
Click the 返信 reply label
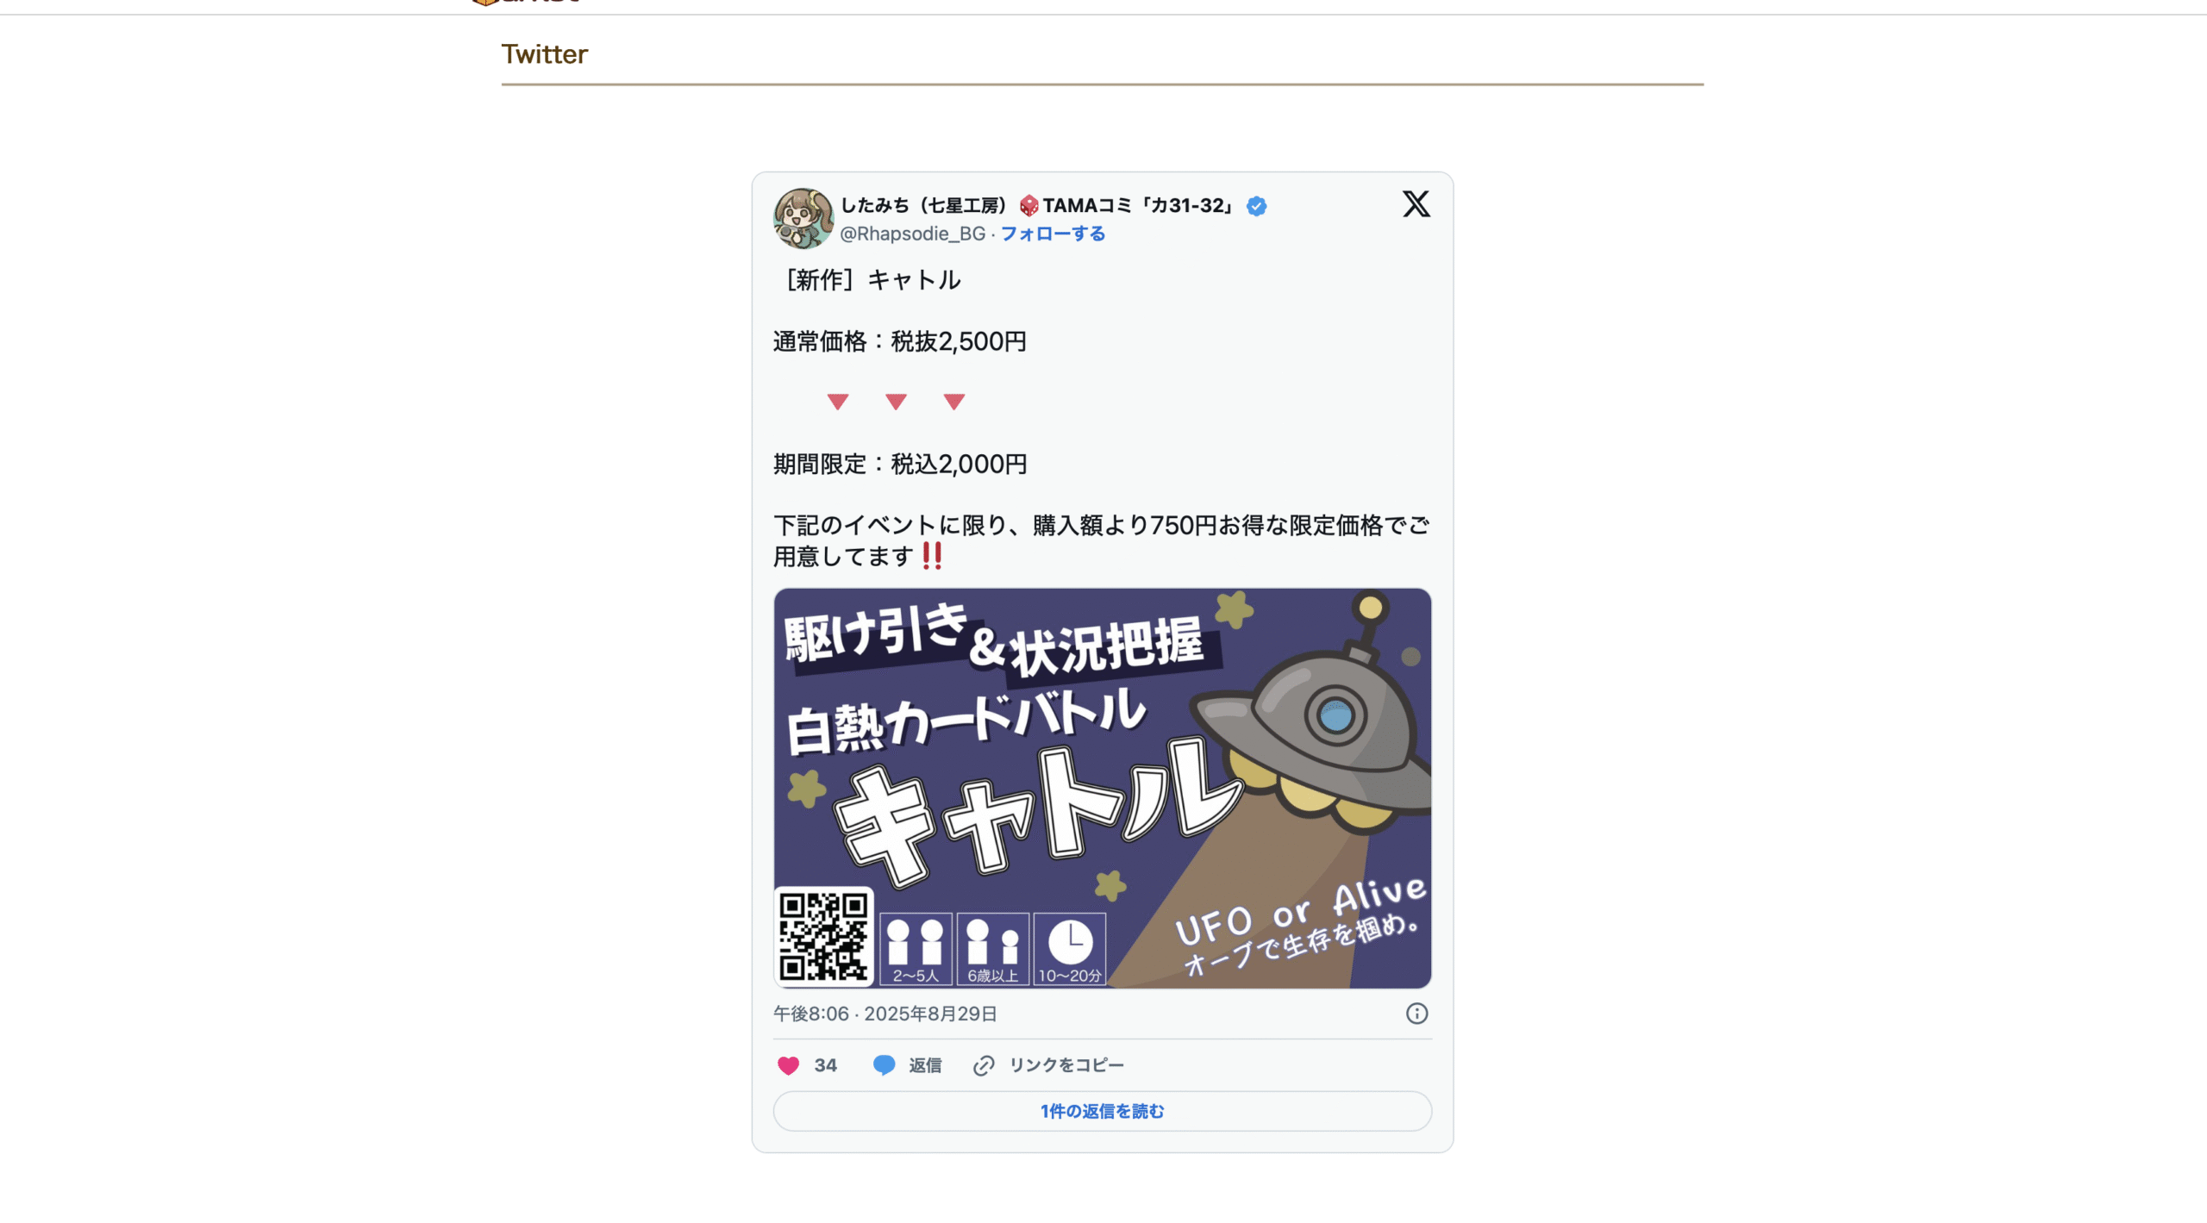click(925, 1065)
